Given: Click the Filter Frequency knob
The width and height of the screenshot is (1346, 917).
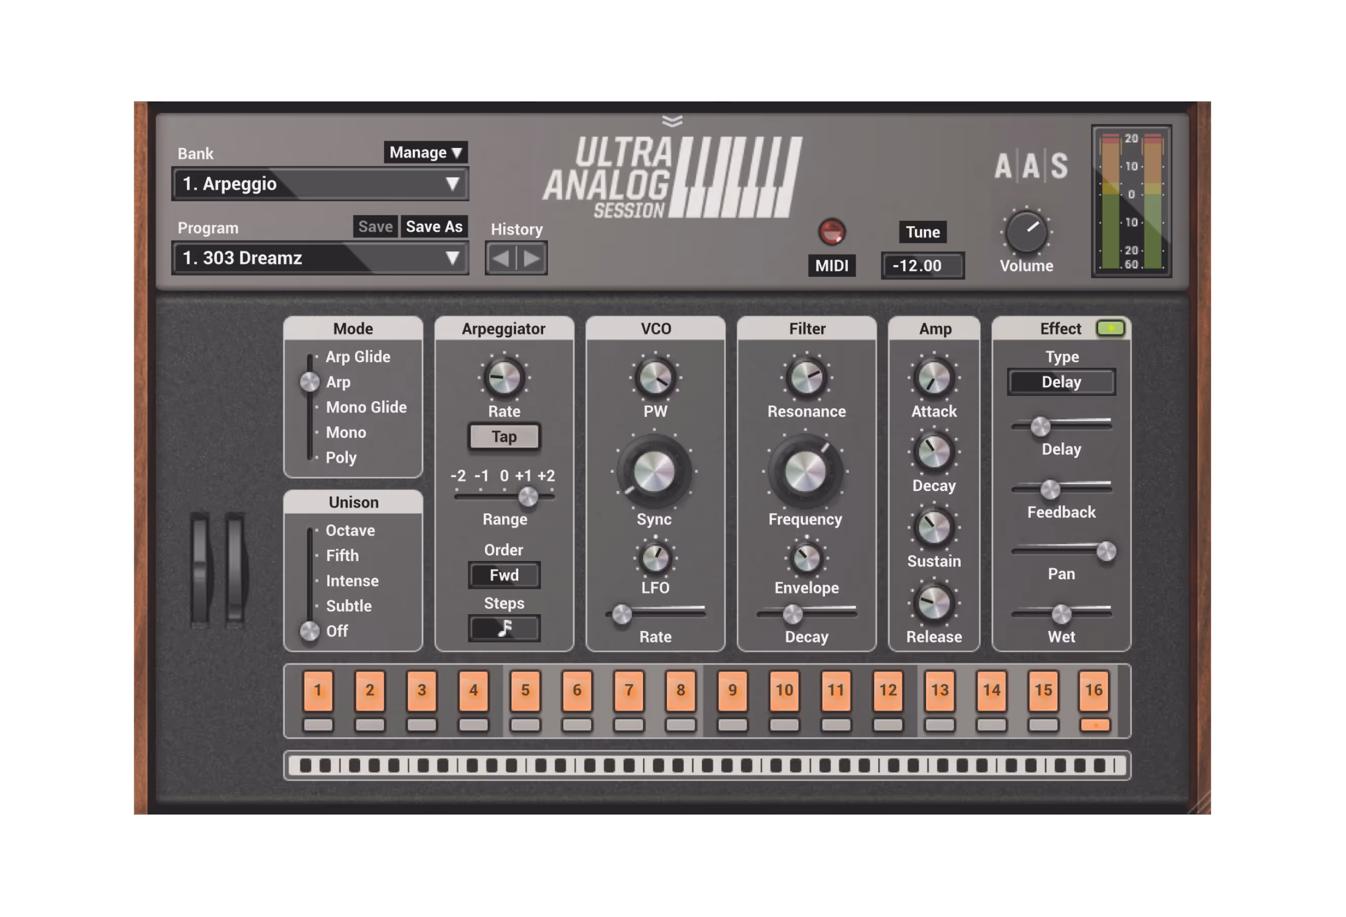Looking at the screenshot, I should (x=805, y=472).
